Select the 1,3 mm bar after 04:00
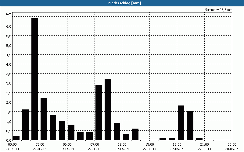This screenshot has width=244, height=152. tap(53, 127)
